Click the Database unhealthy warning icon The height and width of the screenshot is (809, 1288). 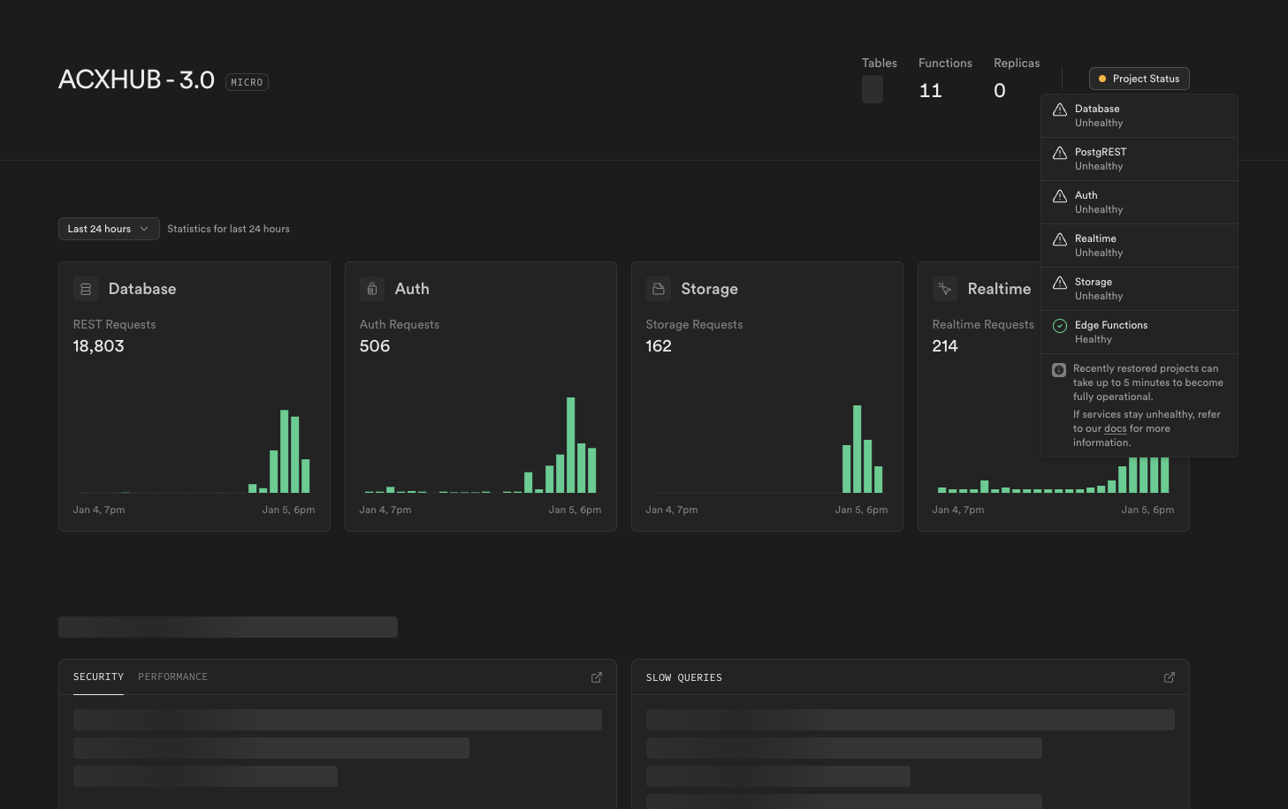point(1060,110)
